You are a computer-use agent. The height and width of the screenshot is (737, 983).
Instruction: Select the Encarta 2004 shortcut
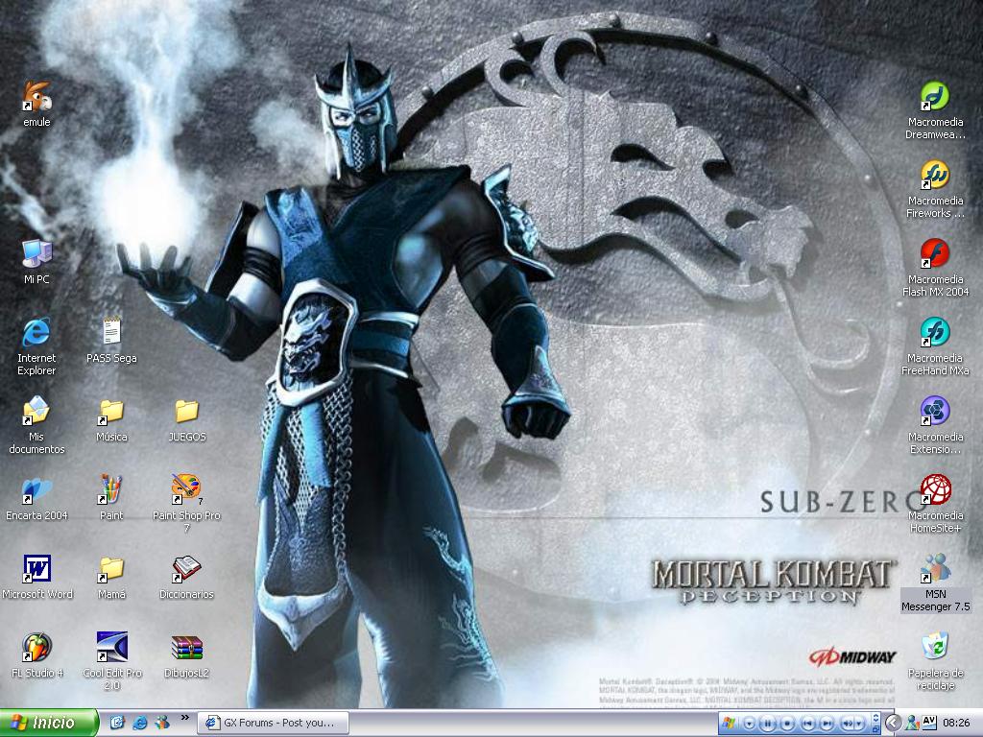coord(36,498)
